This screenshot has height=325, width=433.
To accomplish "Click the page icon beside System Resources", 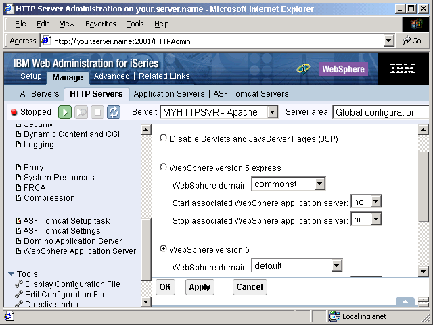I will (x=18, y=178).
